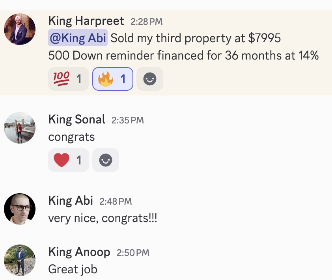
Task: Remove your fire emoji reaction
Action: click(x=113, y=79)
